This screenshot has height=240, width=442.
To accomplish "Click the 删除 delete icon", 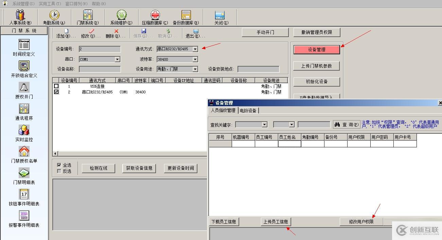I will click(117, 31).
